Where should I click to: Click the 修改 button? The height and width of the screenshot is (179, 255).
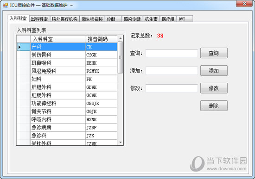point(214,88)
